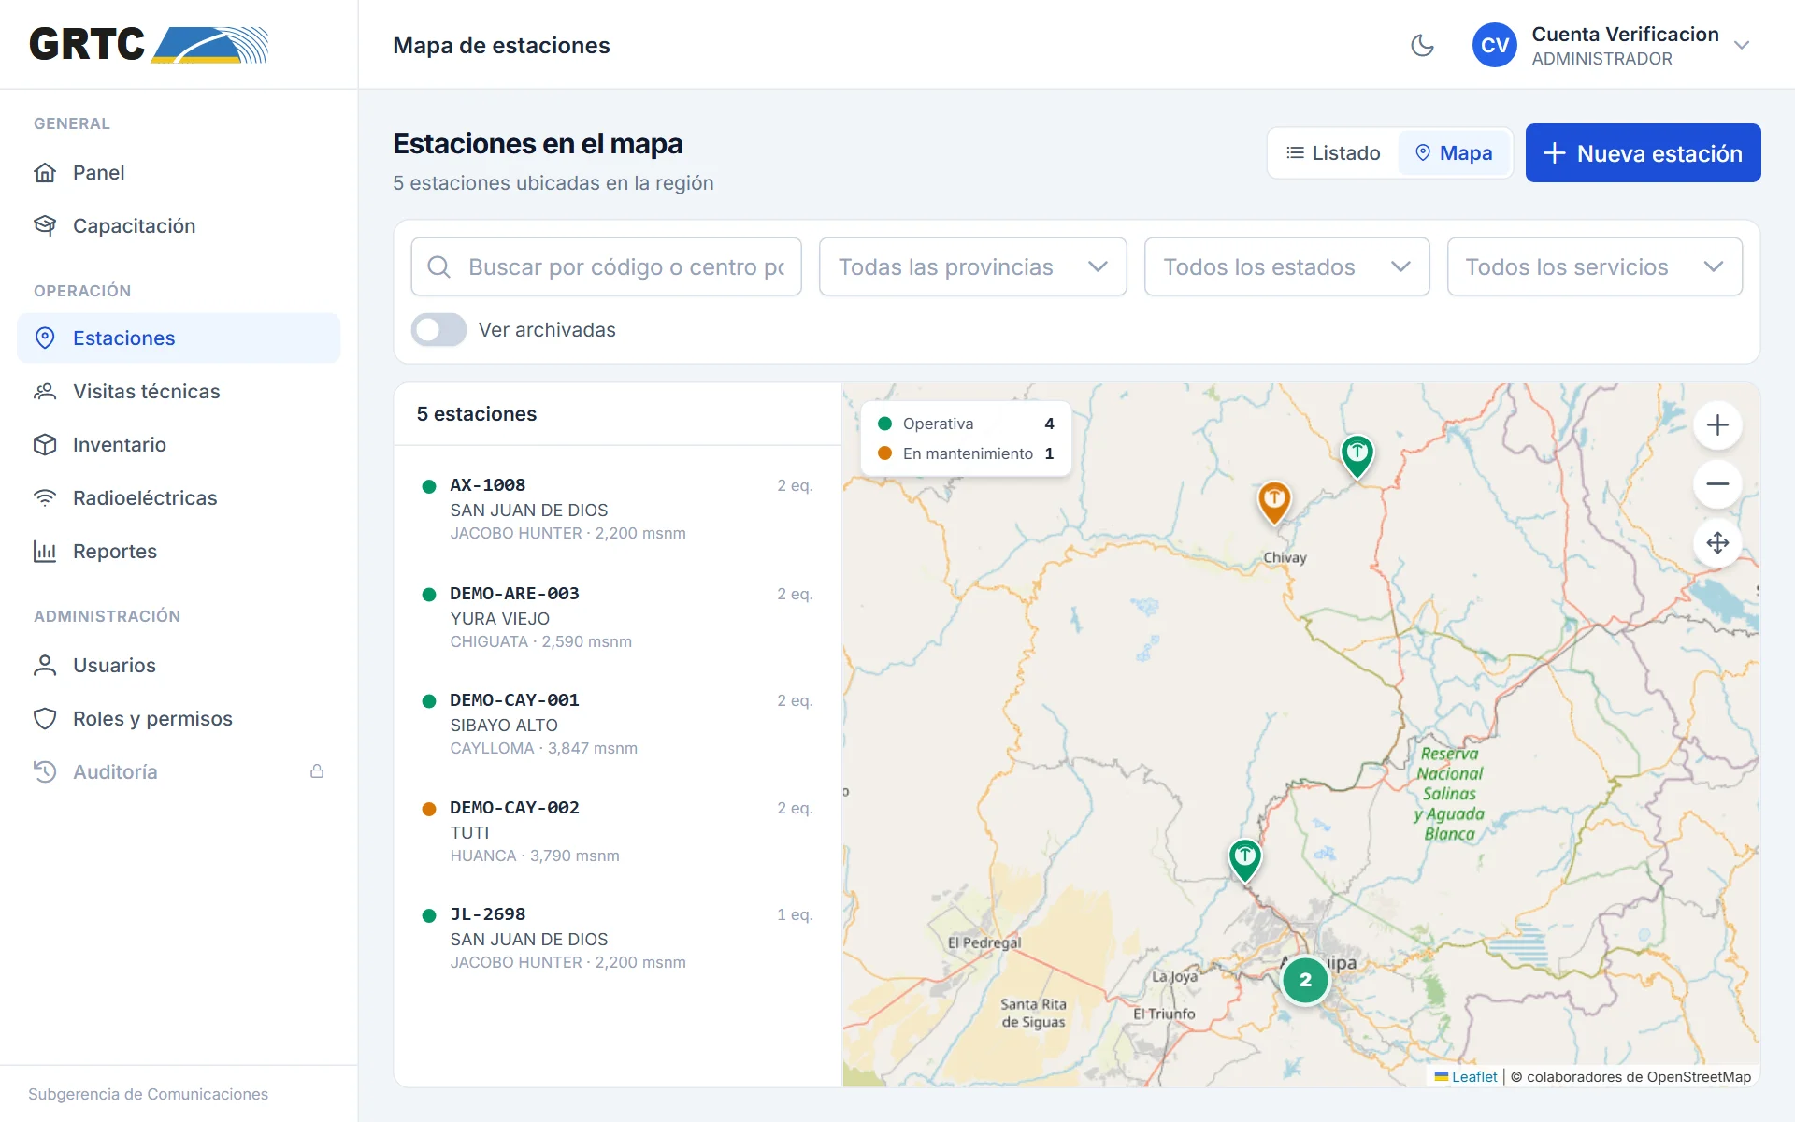
Task: Zoom in on the map
Action: (1717, 425)
